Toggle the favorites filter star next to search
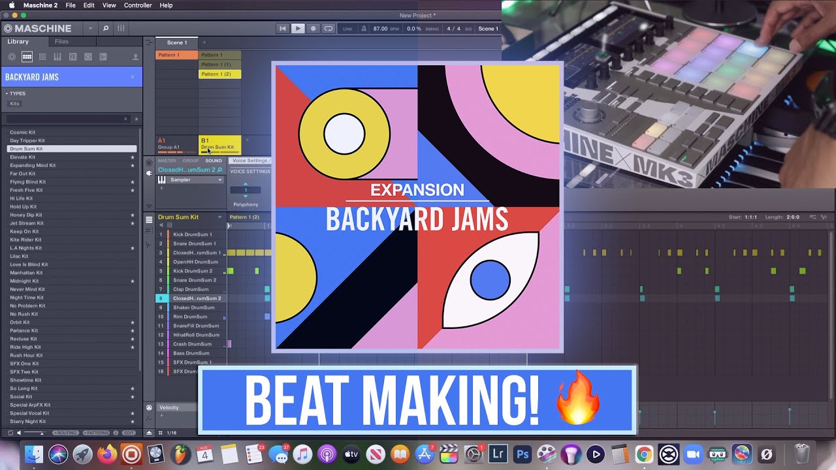This screenshot has height=470, width=836. [x=136, y=119]
